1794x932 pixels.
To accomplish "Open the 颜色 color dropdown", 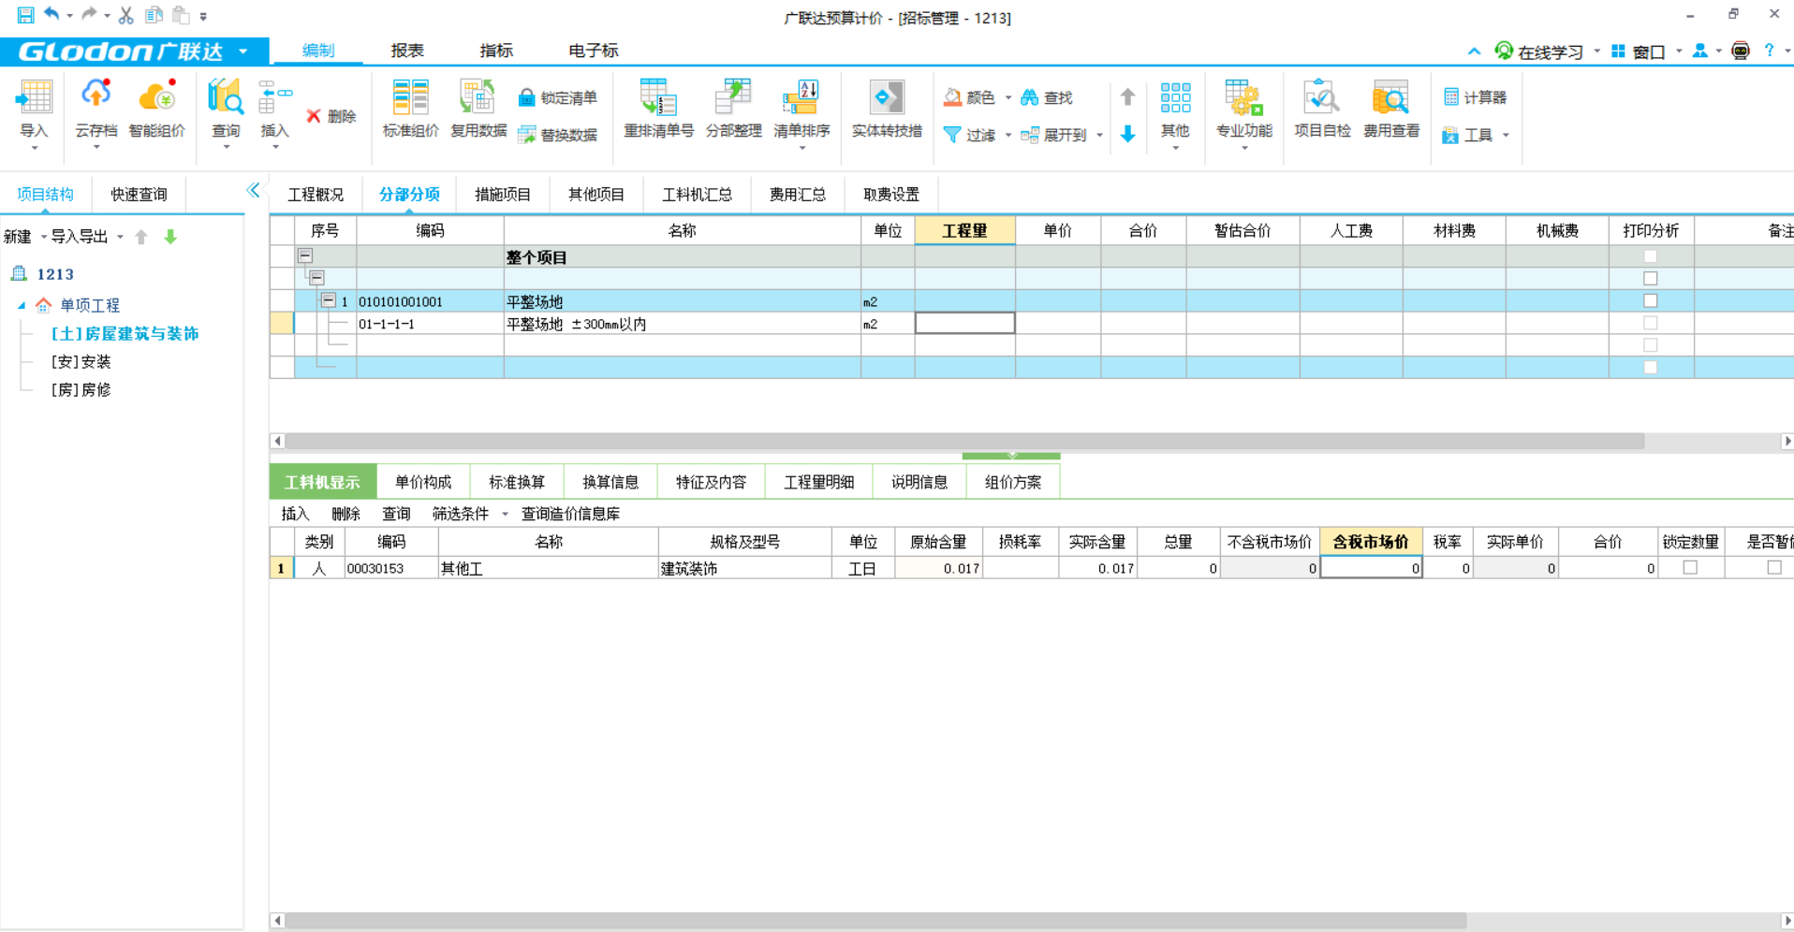I will 1008,97.
